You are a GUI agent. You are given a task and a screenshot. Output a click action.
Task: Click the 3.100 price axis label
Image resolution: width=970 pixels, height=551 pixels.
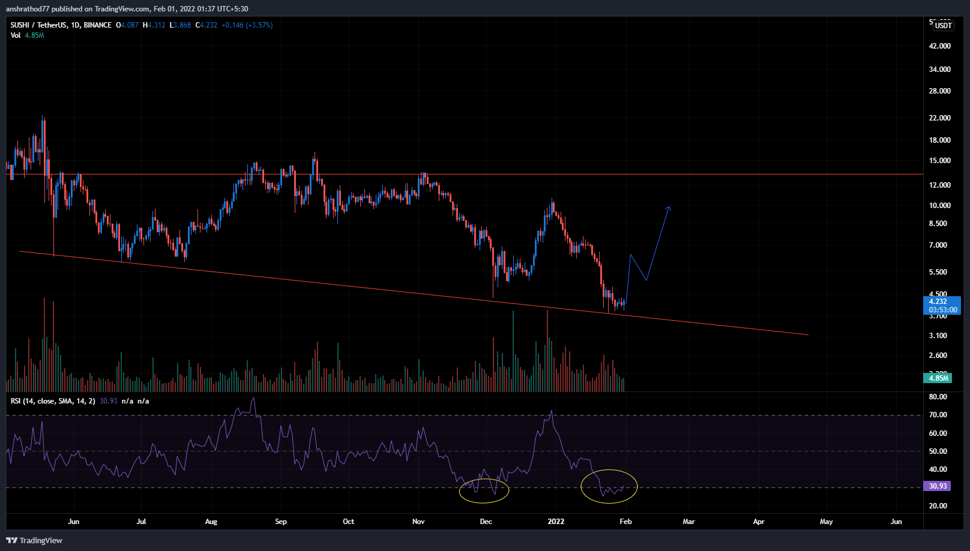point(938,336)
